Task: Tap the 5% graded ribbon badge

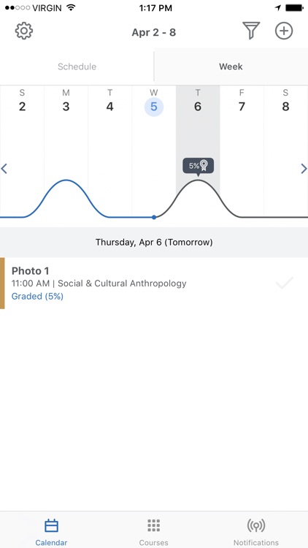Action: 198,166
